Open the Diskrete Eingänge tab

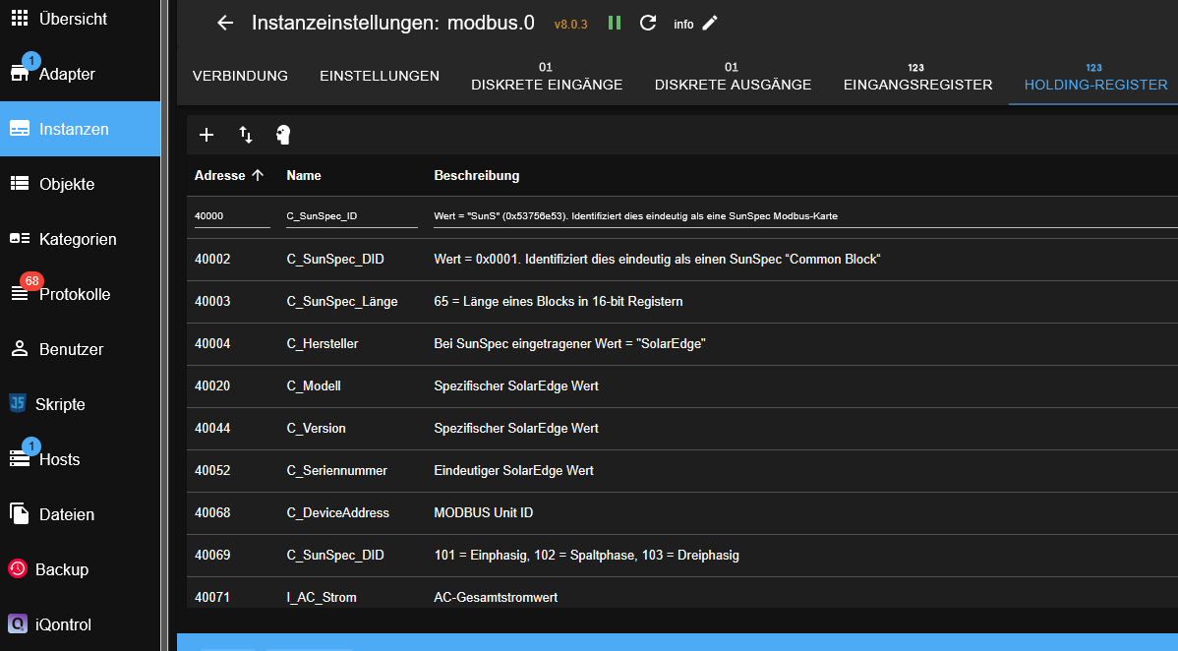point(547,76)
